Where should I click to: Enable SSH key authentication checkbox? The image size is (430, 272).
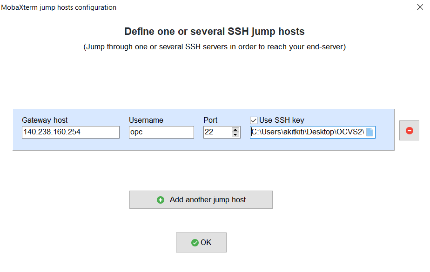click(x=253, y=120)
